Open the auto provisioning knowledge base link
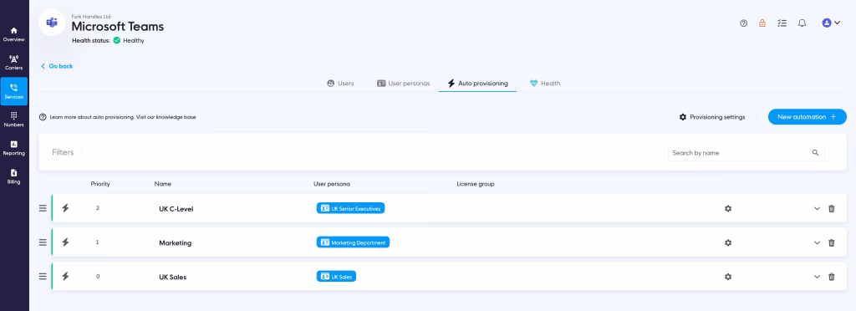 tap(117, 117)
